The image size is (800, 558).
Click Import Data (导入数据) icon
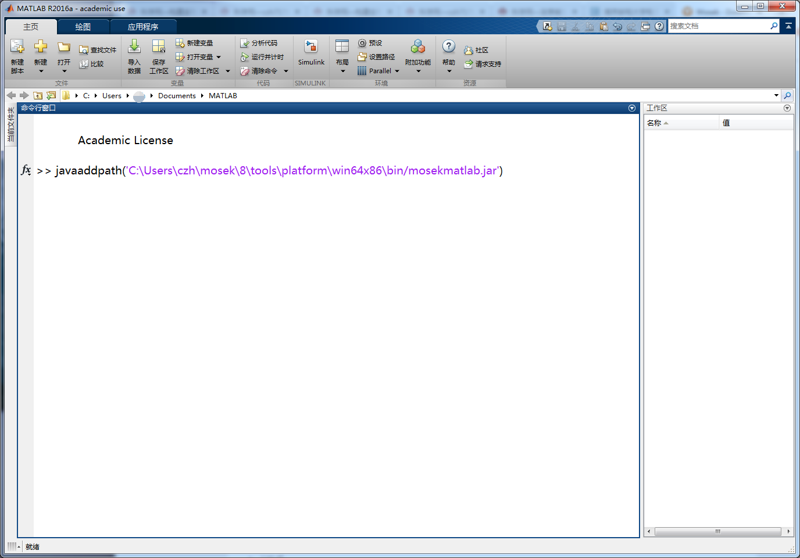[x=134, y=46]
